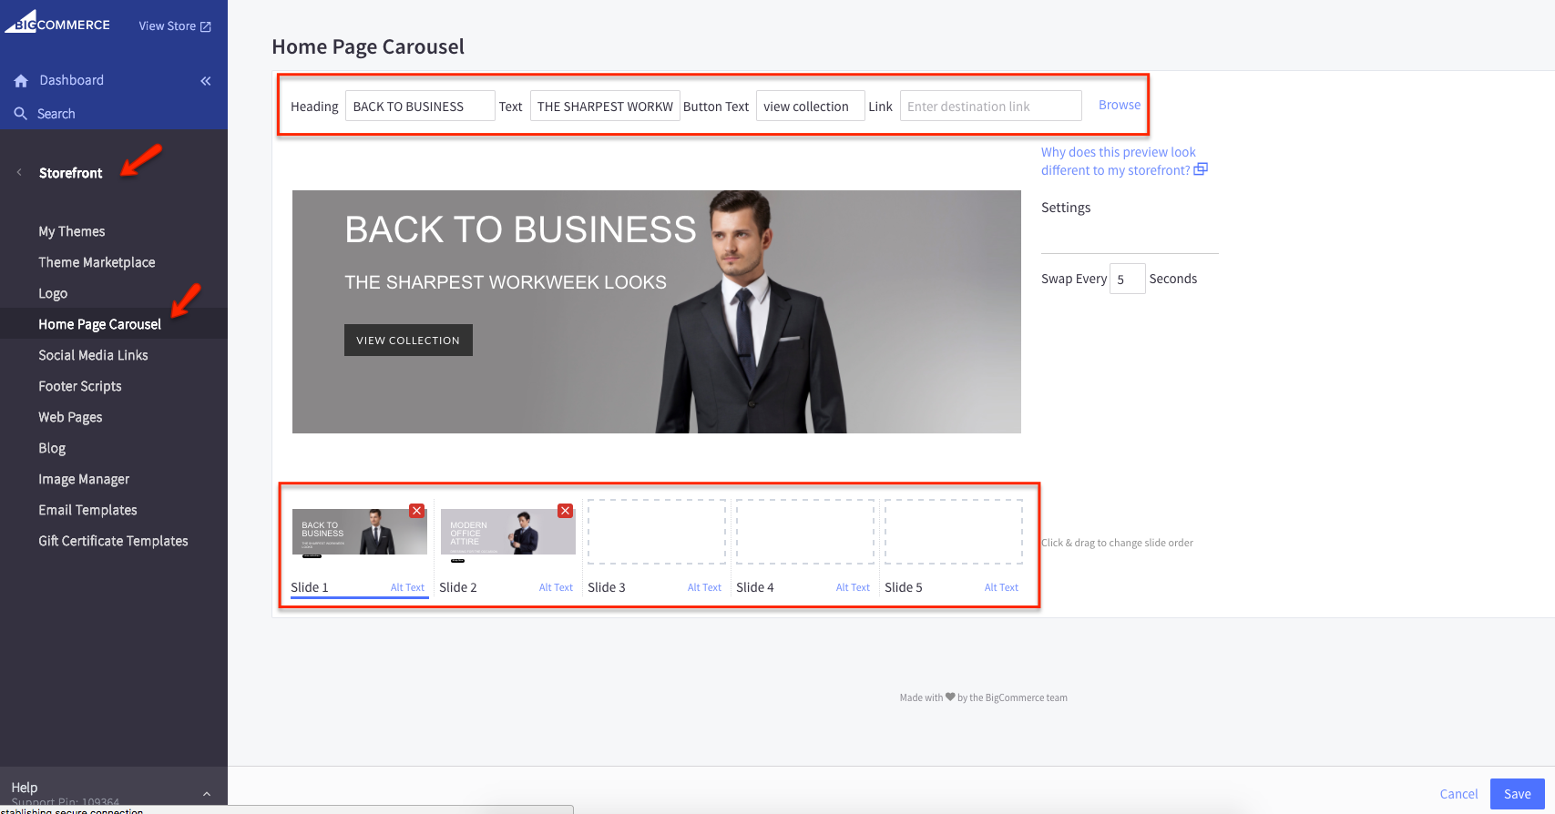Click the destination Link input field
This screenshot has width=1555, height=814.
click(x=991, y=106)
